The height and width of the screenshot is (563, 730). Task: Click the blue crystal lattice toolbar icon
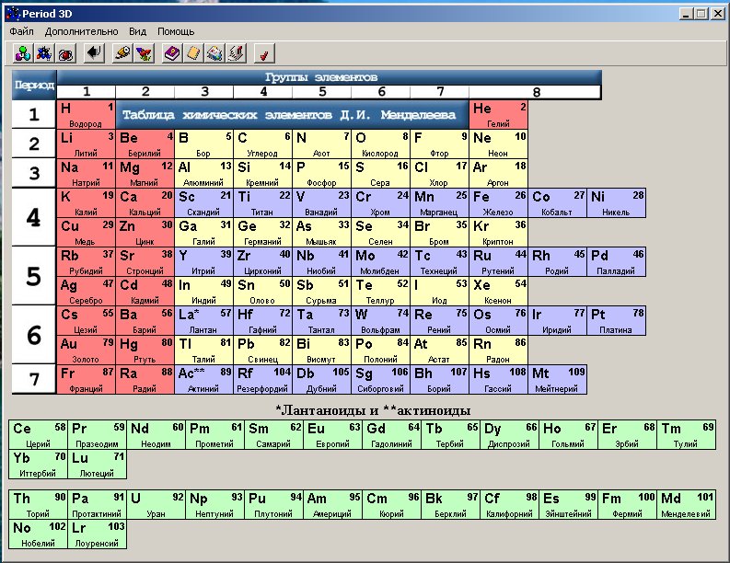[44, 53]
